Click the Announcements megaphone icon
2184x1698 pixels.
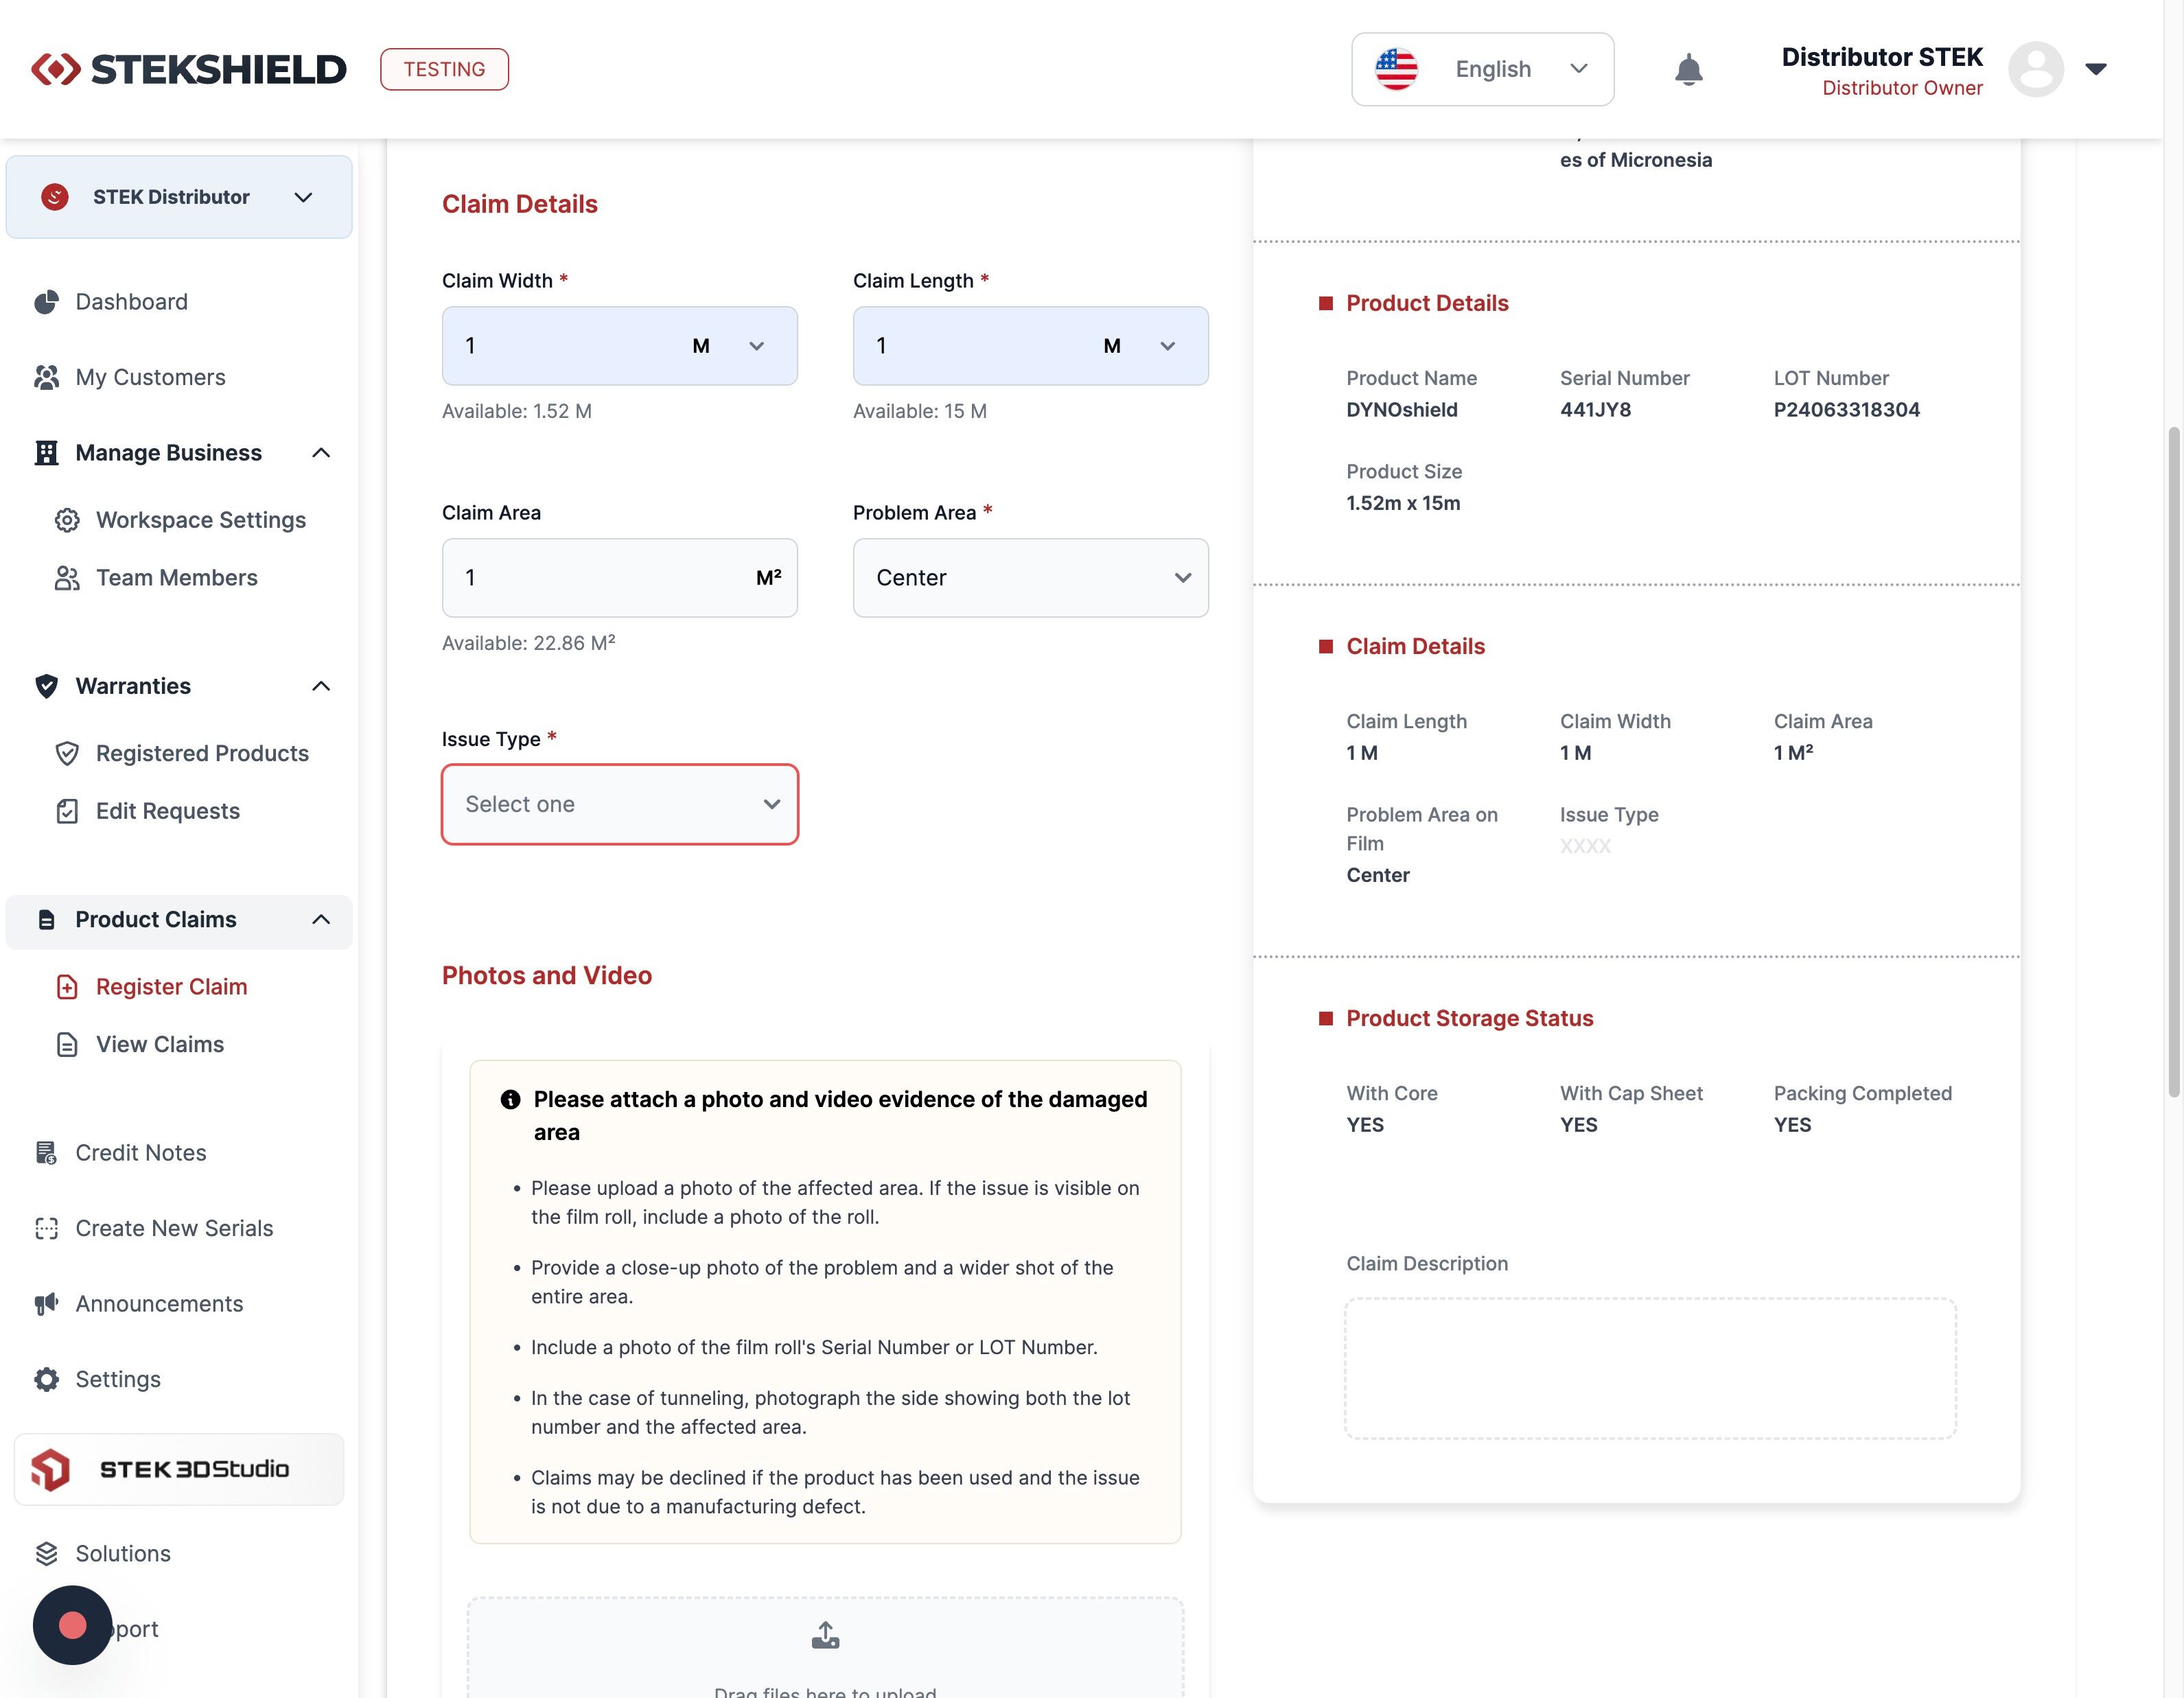coord(46,1304)
